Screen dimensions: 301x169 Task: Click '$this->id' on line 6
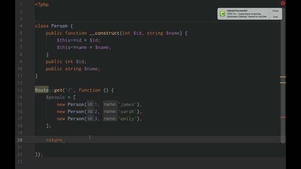pyautogui.click(x=69, y=40)
